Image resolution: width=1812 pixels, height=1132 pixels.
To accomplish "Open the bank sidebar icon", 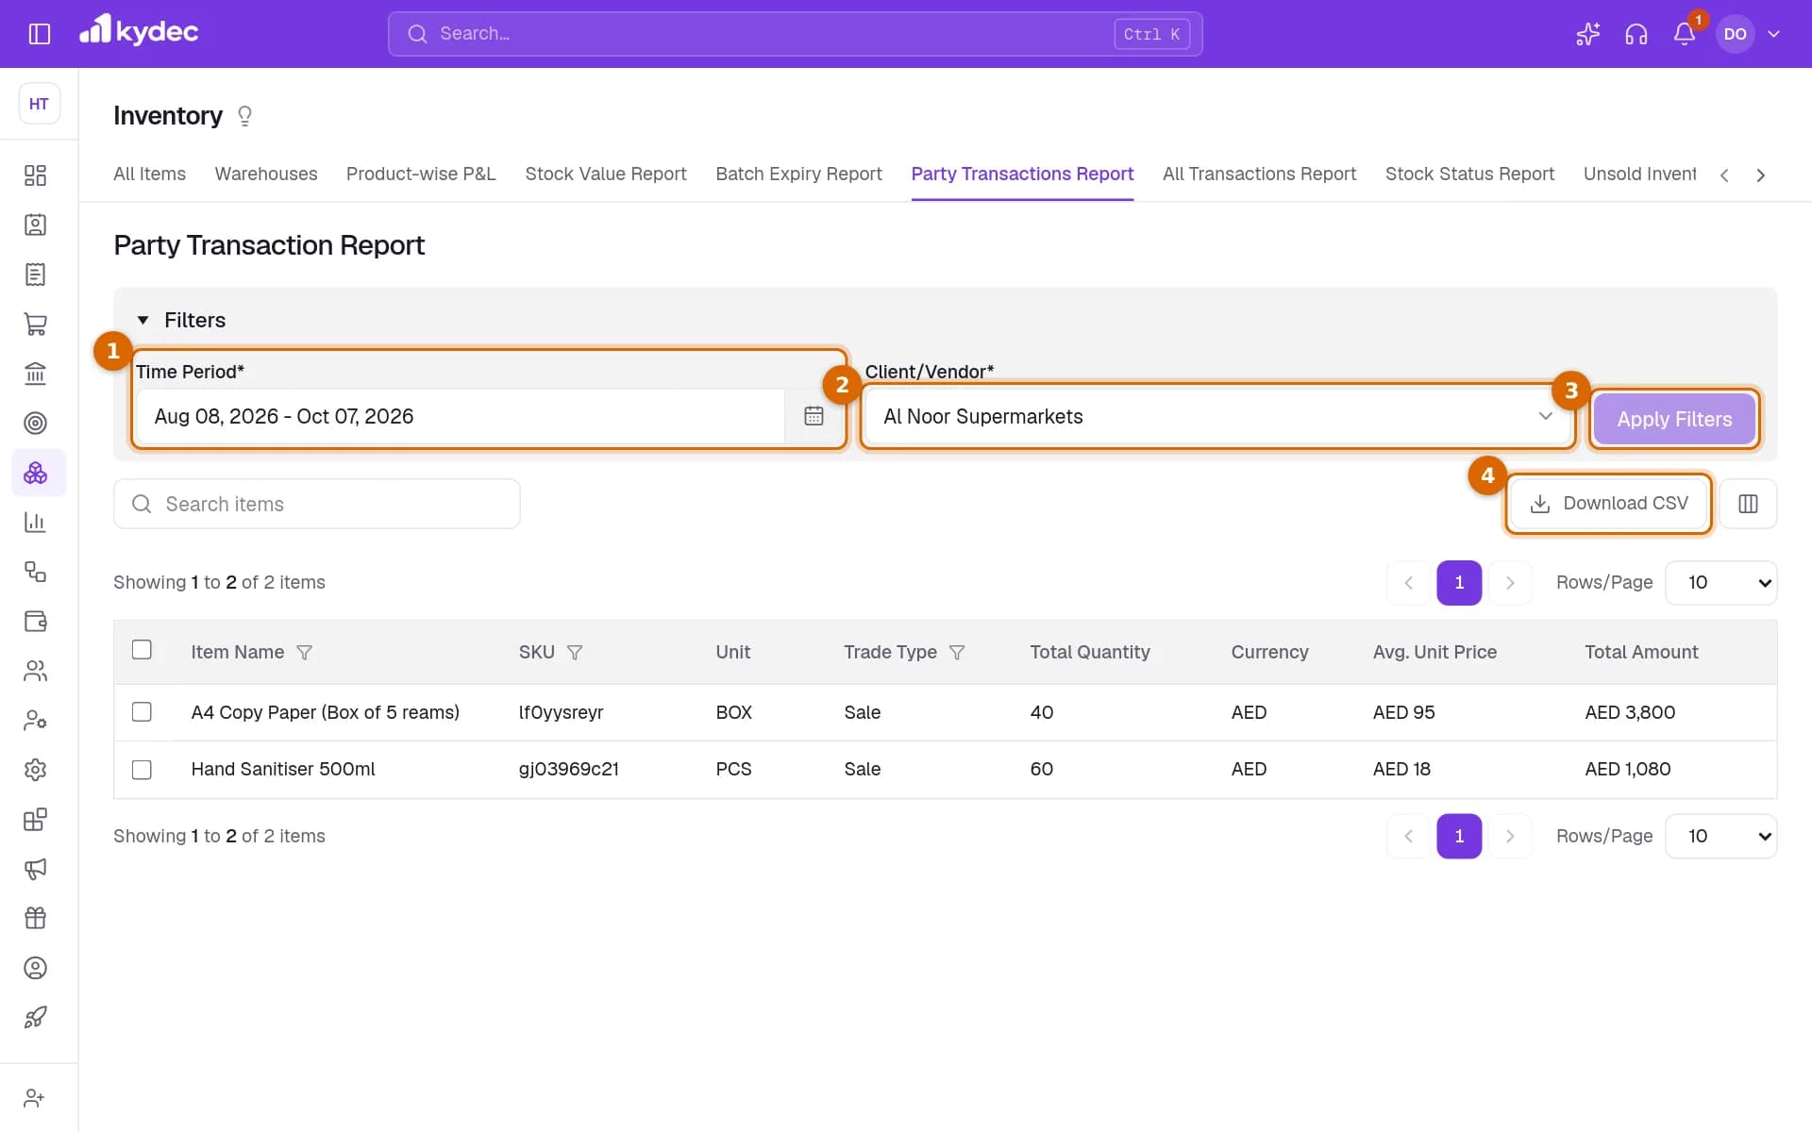I will click(35, 374).
